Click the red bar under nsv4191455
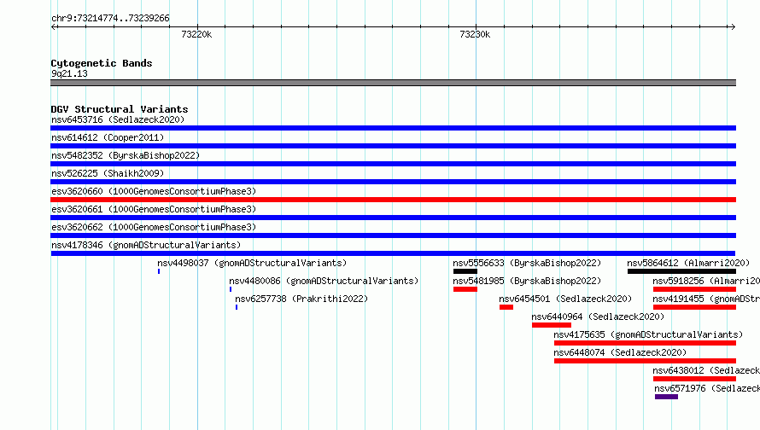 [694, 307]
